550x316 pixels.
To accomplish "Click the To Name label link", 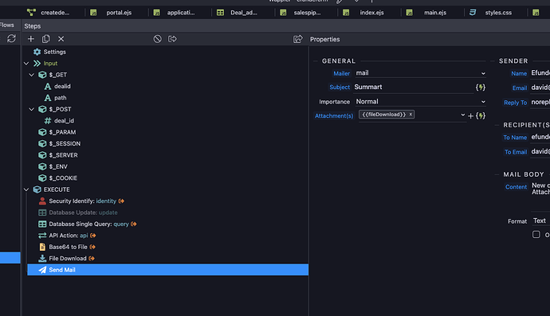I will point(515,138).
